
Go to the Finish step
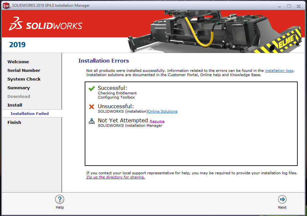14,122
